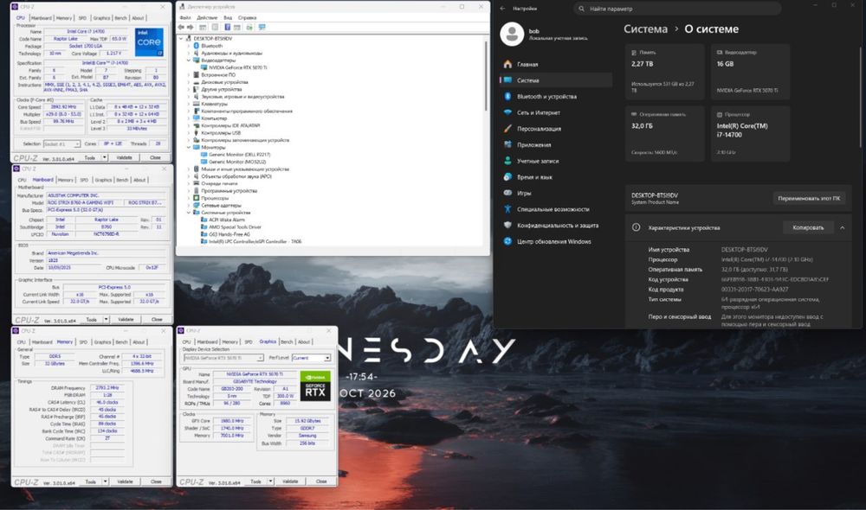Screen dimensions: 866x510
Task: Expand the Bluetooth node in Device Manager
Action: coord(189,46)
